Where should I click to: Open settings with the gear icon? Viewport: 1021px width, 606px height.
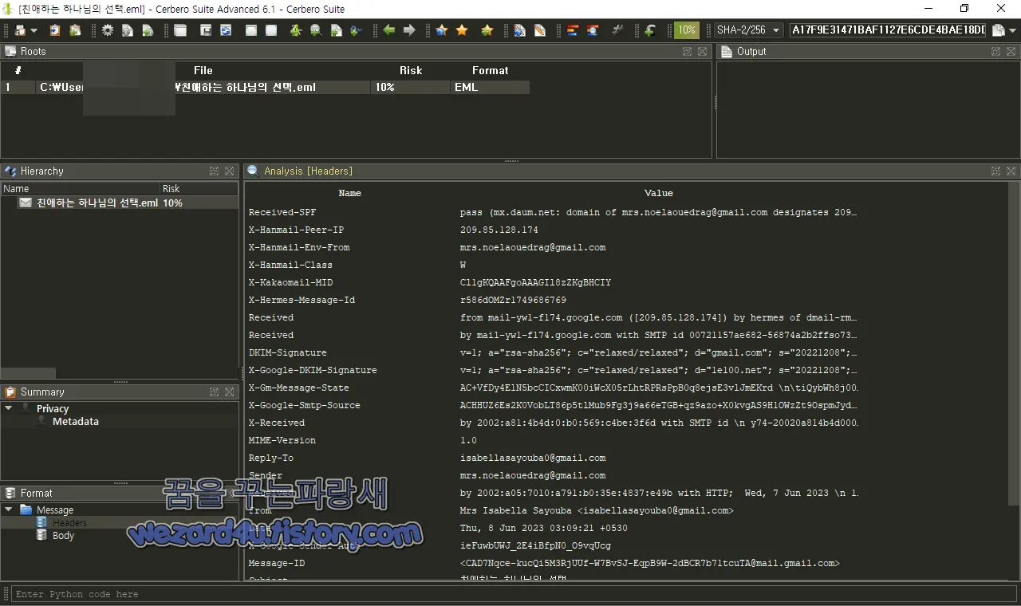[108, 30]
